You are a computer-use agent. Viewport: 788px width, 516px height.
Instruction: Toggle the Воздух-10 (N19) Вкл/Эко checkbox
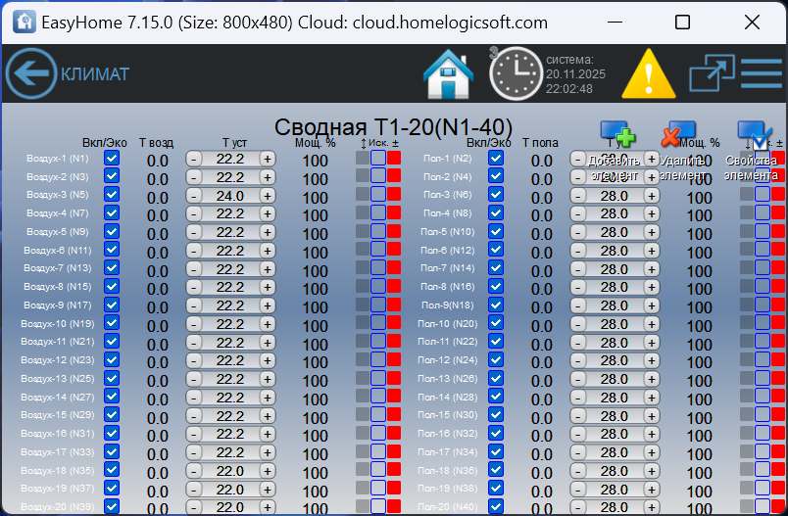(x=112, y=324)
